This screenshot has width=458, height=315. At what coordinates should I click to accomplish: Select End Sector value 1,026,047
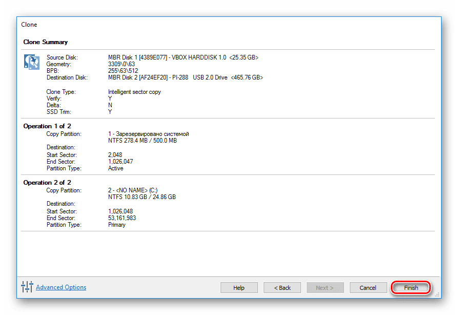point(121,162)
